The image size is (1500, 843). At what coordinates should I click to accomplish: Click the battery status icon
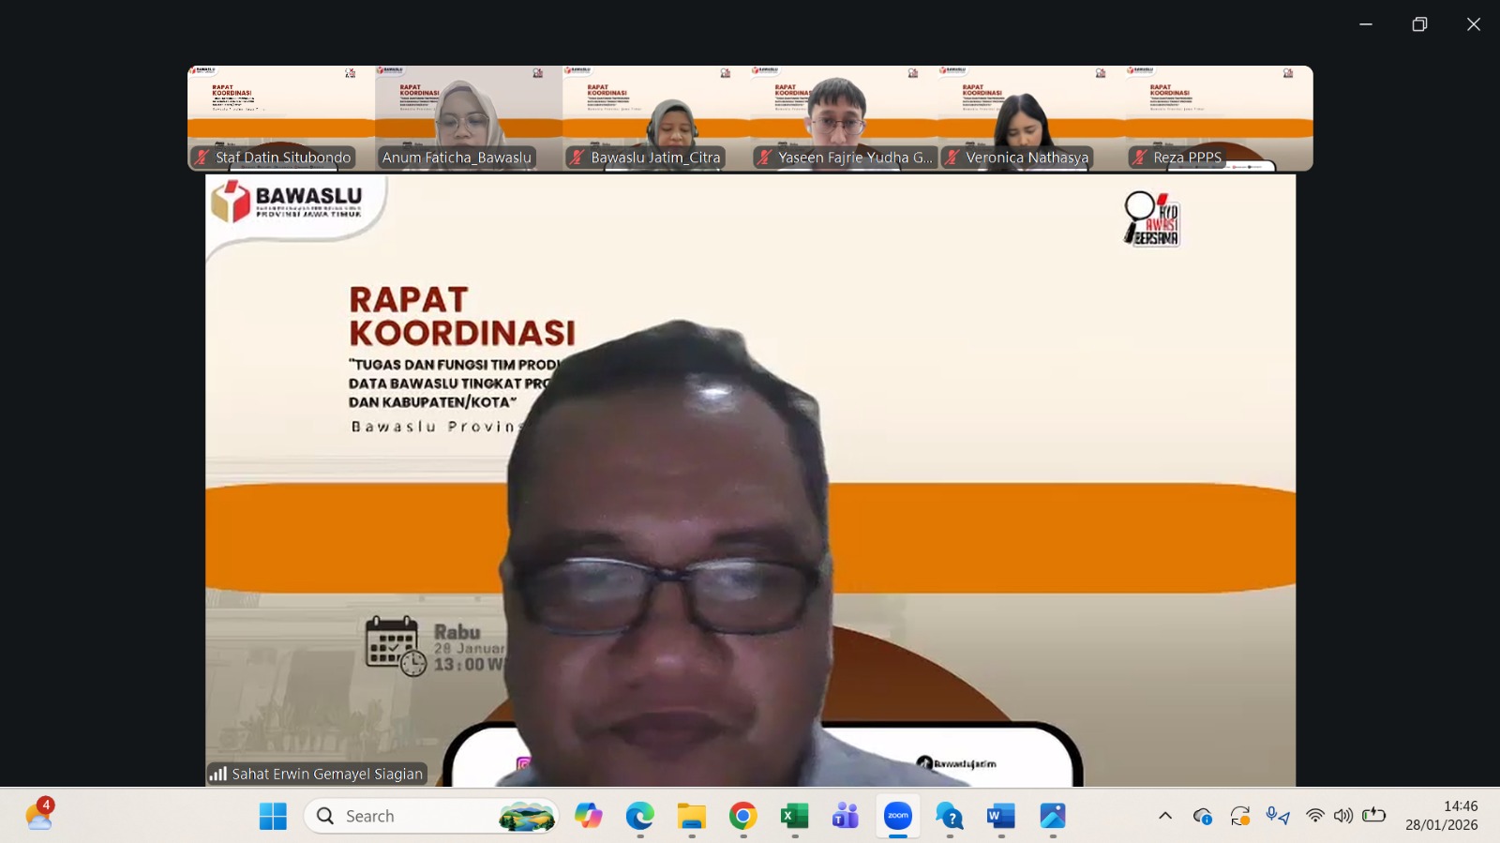[x=1374, y=815]
